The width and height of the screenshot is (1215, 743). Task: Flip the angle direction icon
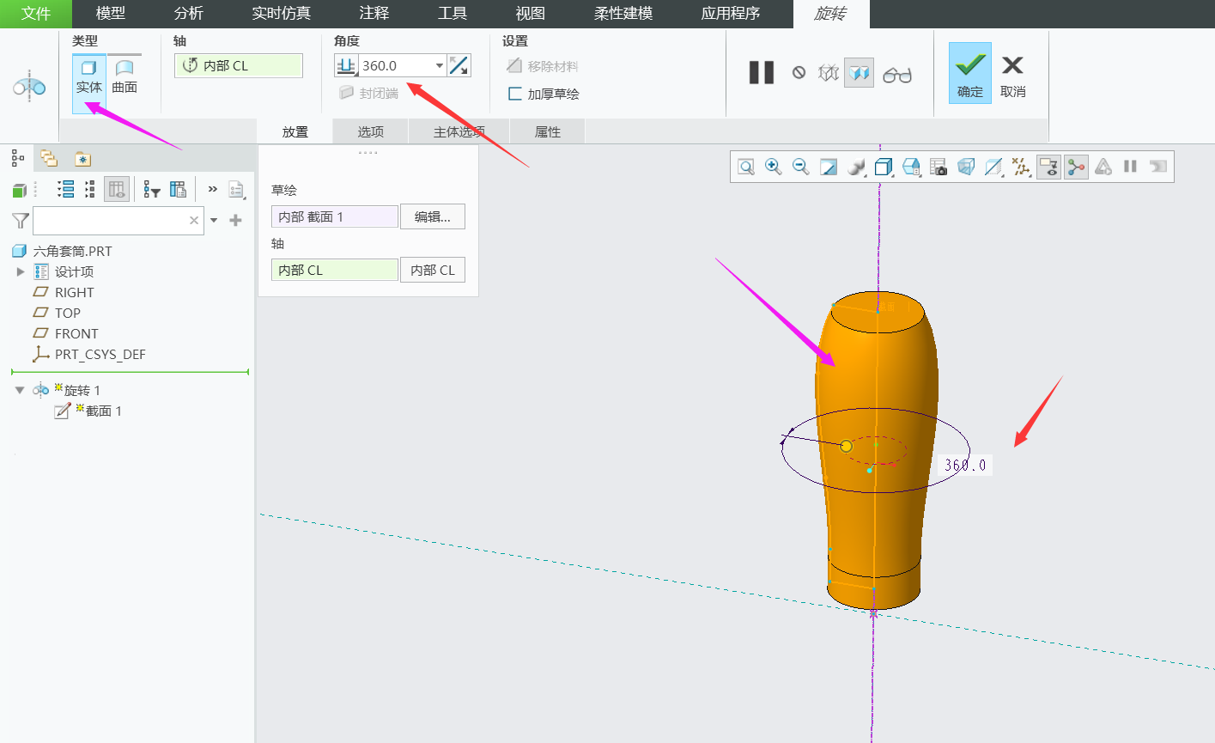(x=459, y=65)
